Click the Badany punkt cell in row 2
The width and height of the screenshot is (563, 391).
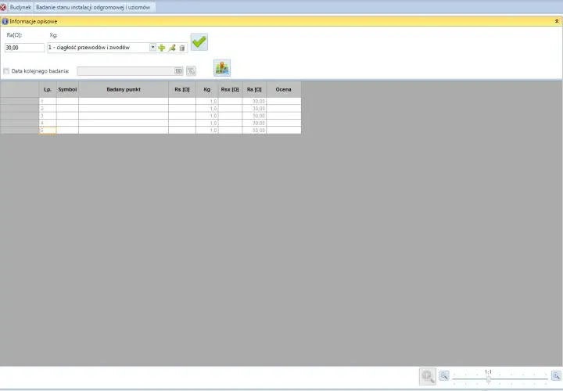coord(124,109)
